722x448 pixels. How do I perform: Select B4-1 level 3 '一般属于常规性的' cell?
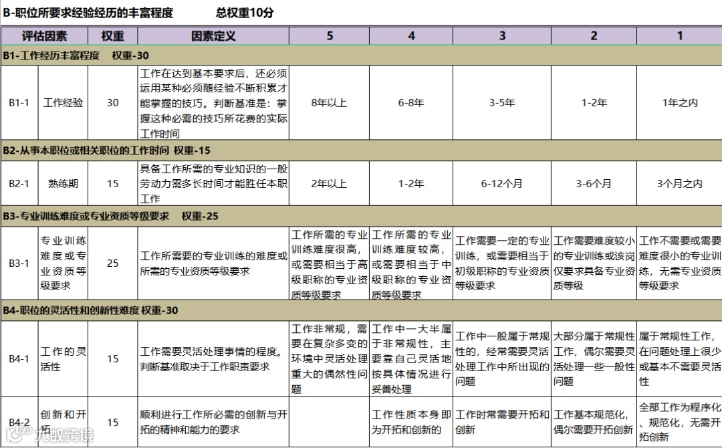[x=502, y=358]
